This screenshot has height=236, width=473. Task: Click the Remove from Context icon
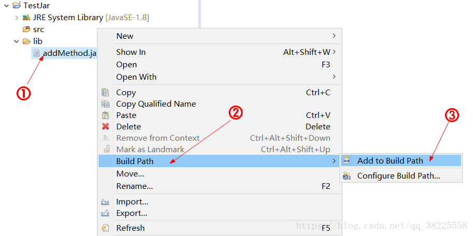[105, 138]
